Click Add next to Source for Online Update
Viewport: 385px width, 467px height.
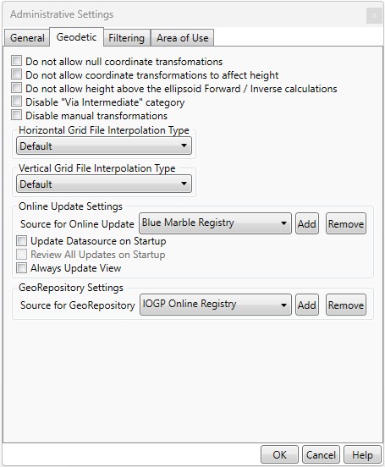(x=307, y=223)
